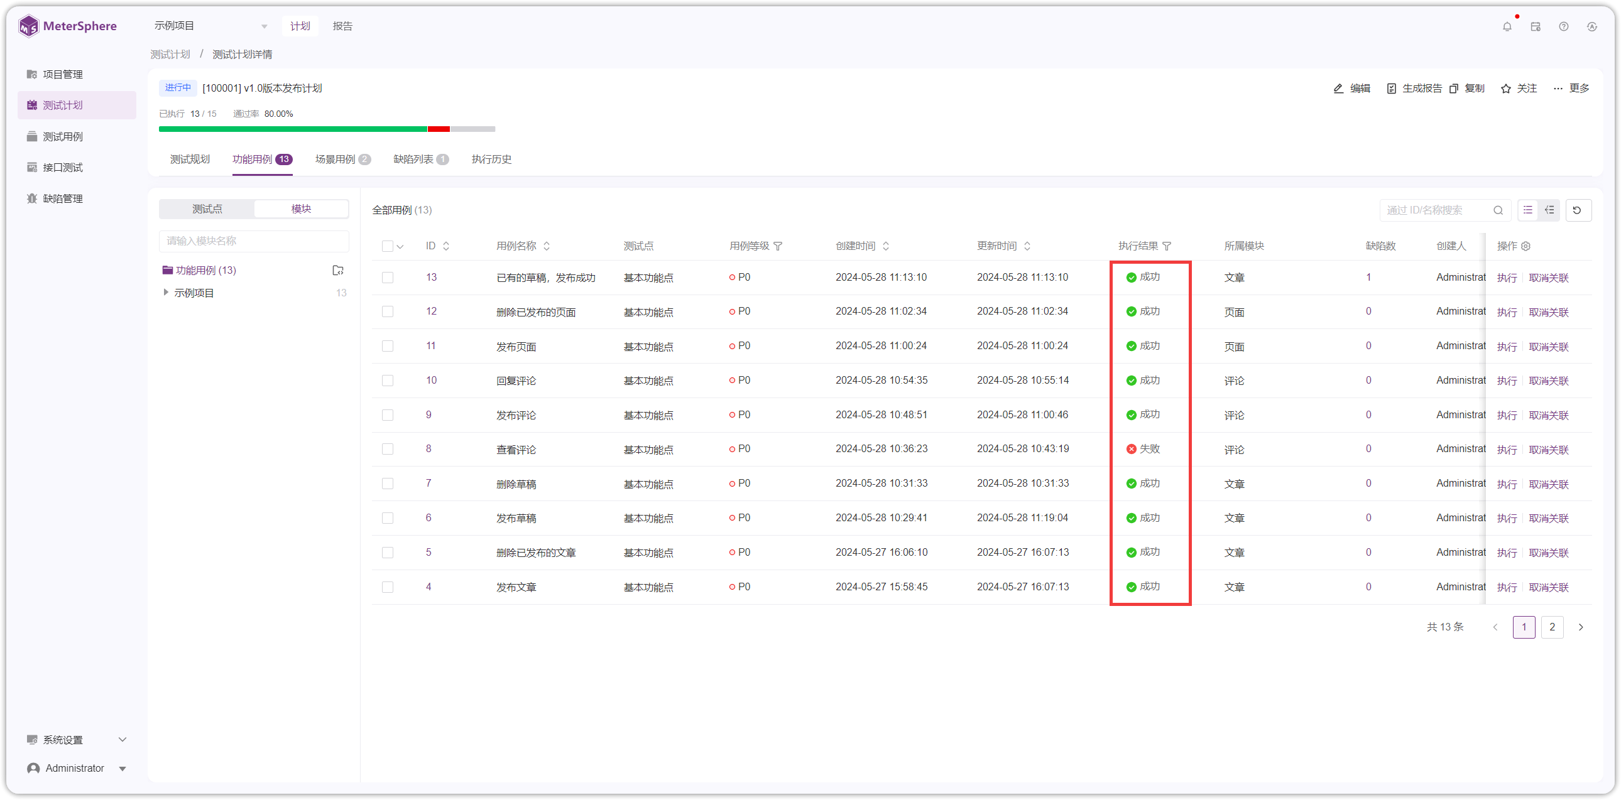This screenshot has width=1621, height=800.
Task: Open 更多 actions menu
Action: click(1571, 89)
